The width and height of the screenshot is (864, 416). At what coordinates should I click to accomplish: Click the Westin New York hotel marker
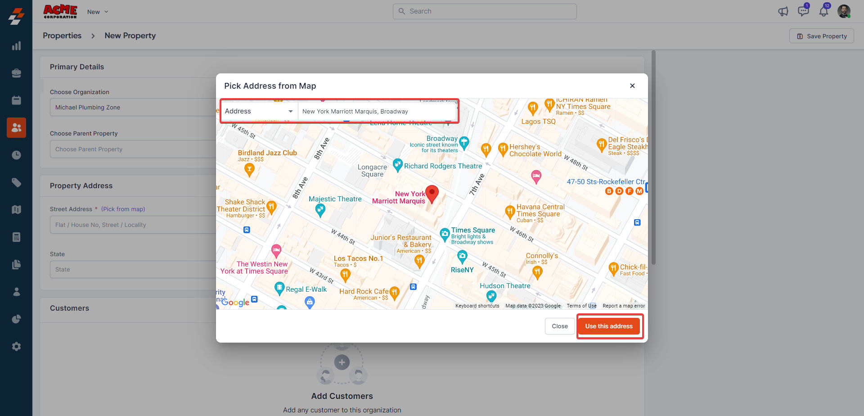point(276,251)
